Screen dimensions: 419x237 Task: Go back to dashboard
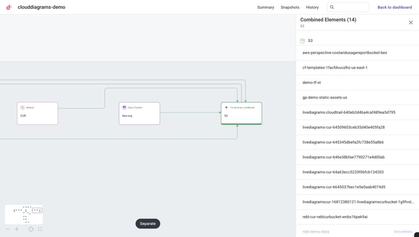coord(394,7)
